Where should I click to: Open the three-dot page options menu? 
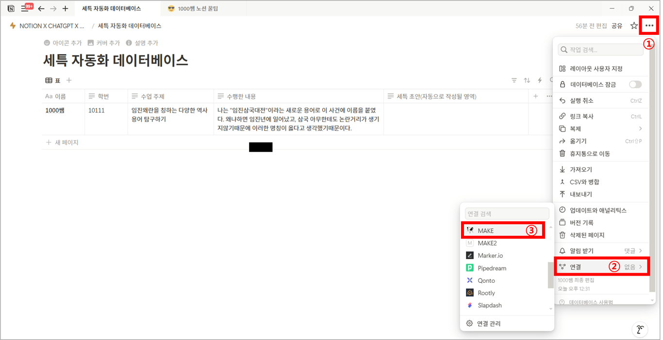[x=649, y=26]
